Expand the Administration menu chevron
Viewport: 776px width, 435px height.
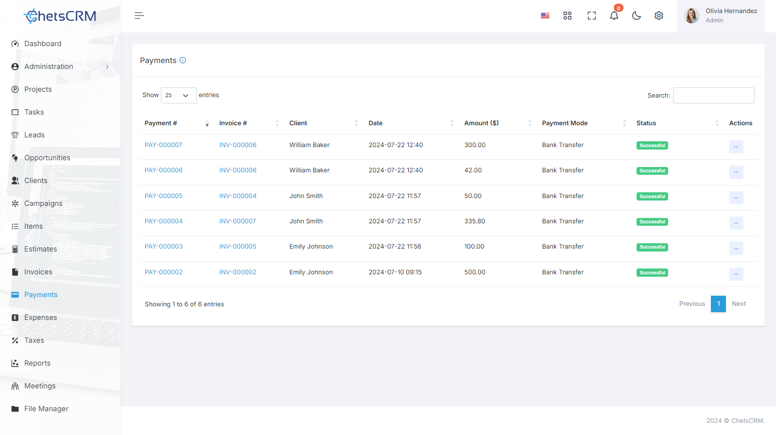coord(107,67)
